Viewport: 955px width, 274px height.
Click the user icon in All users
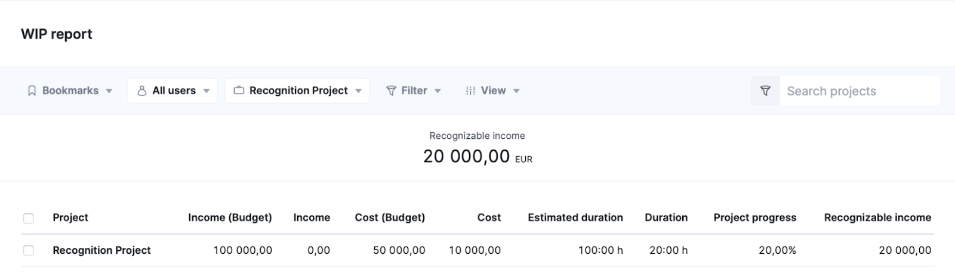142,91
